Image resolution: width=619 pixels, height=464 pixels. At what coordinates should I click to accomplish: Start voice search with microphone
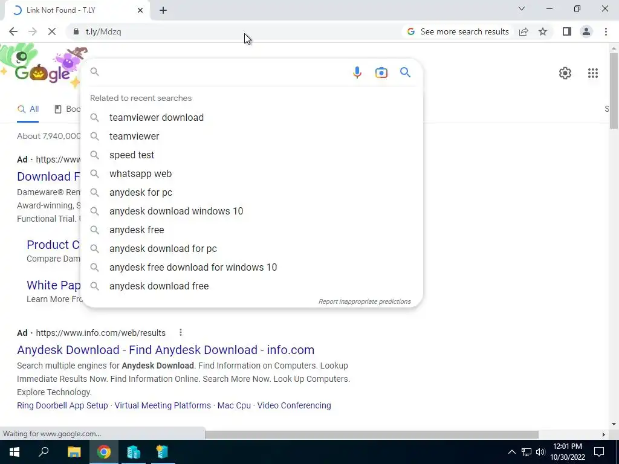pos(357,72)
